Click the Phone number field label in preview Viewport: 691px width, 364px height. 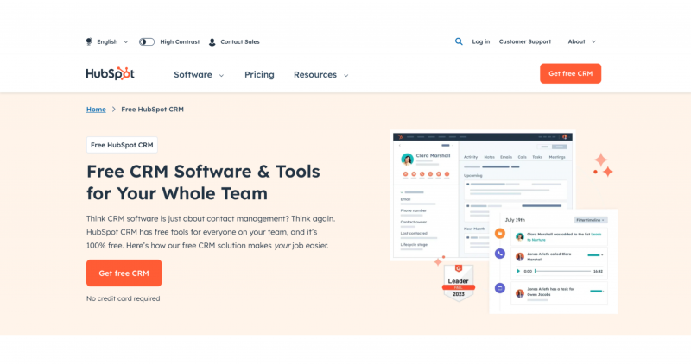tap(414, 210)
